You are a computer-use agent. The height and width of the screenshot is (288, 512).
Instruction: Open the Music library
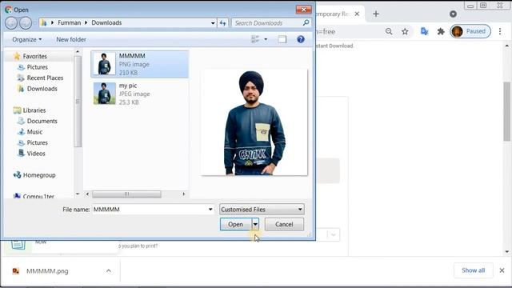(34, 131)
